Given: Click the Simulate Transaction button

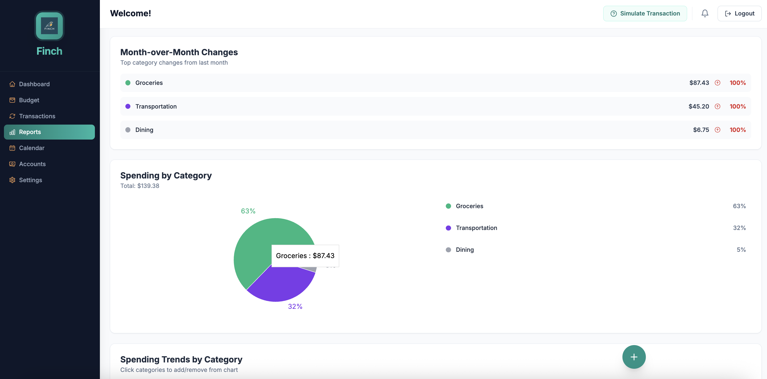Looking at the screenshot, I should point(645,13).
